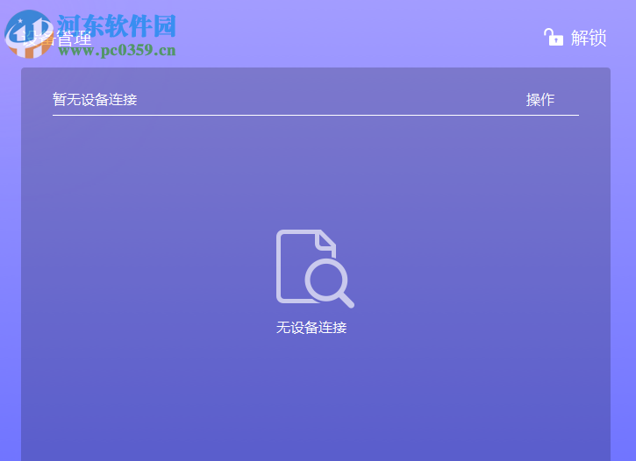The image size is (636, 461).
Task: Click the 无设备连接 empty-state text
Action: click(x=311, y=327)
